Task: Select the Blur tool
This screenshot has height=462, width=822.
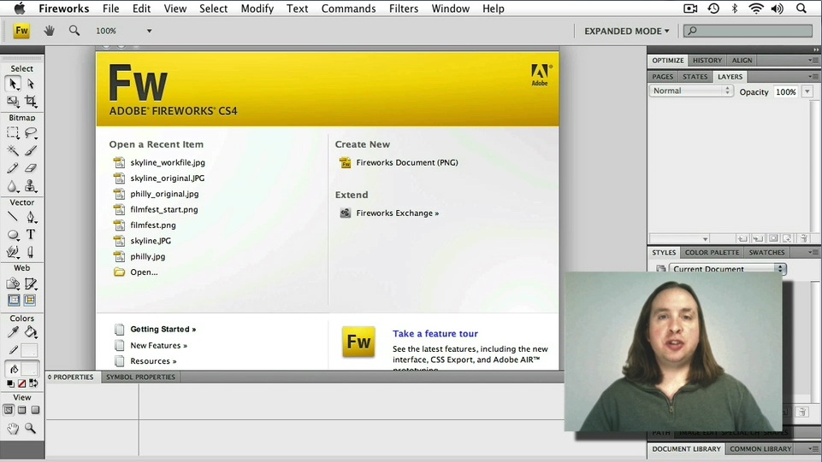Action: click(13, 186)
